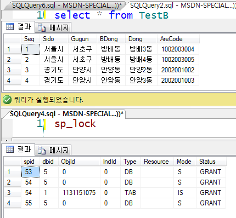
Task: Open upper 결과 results tab
Action: point(18,27)
